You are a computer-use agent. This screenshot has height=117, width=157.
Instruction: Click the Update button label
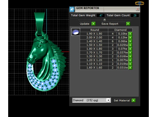coord(84,24)
